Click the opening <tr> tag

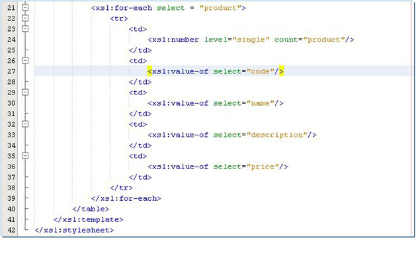click(x=119, y=18)
